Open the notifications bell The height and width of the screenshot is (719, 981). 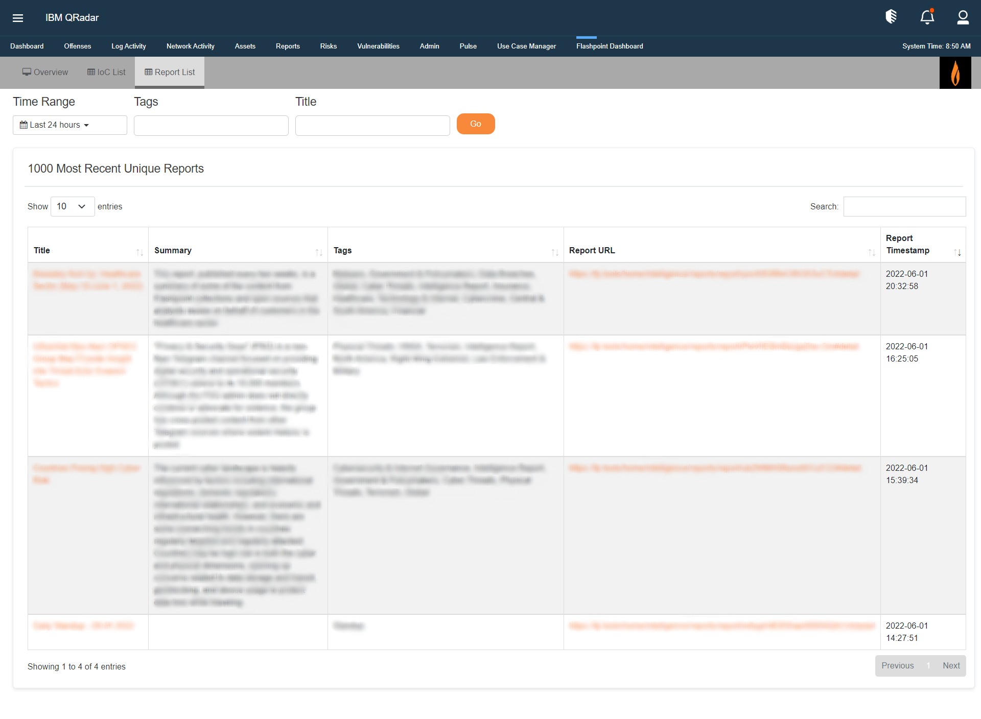[x=927, y=17]
